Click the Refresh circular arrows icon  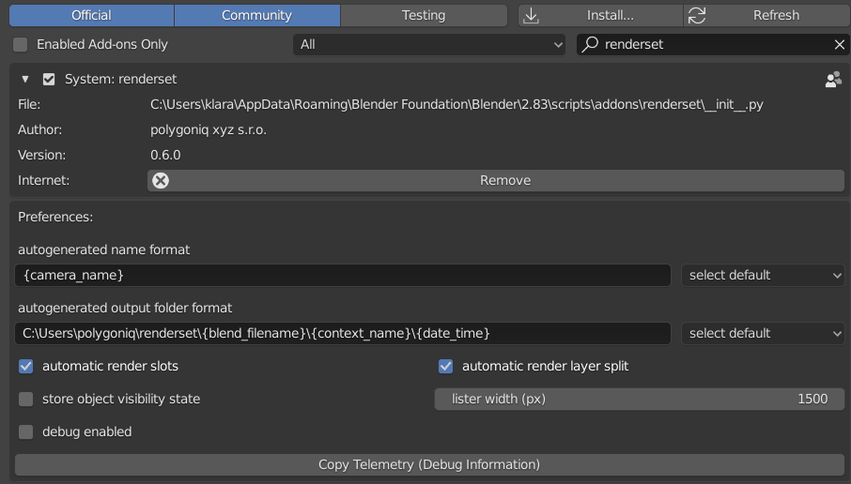pos(697,15)
